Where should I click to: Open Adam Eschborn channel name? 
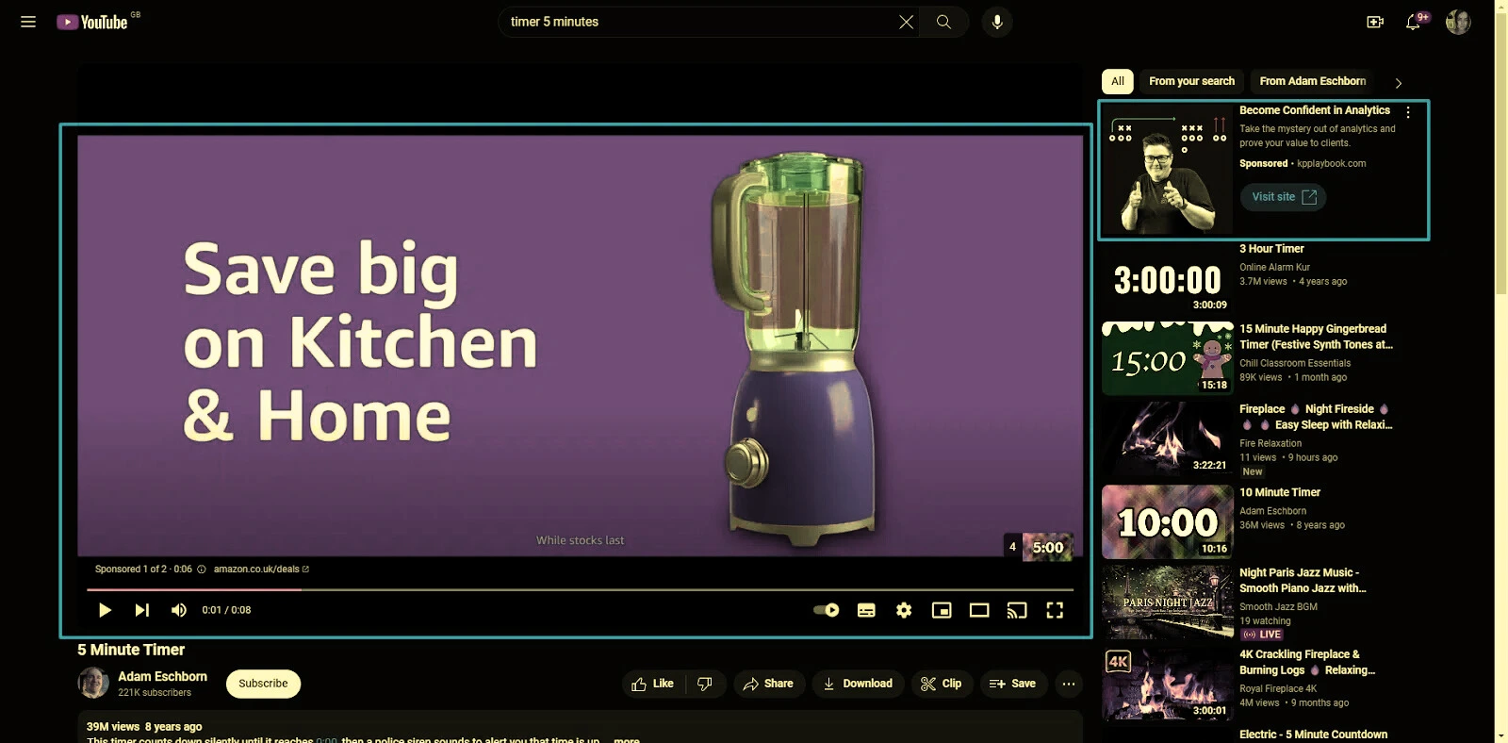pyautogui.click(x=162, y=677)
